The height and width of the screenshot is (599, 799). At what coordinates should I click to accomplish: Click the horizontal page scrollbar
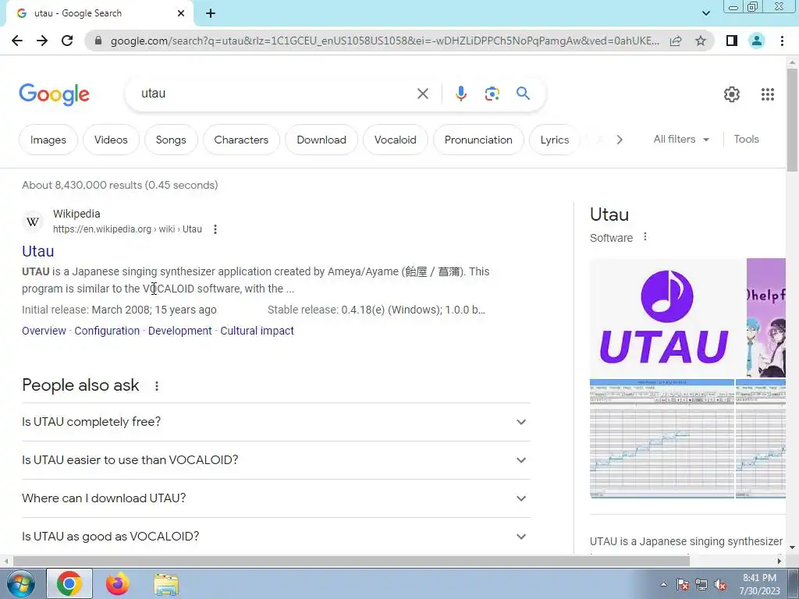(x=352, y=561)
